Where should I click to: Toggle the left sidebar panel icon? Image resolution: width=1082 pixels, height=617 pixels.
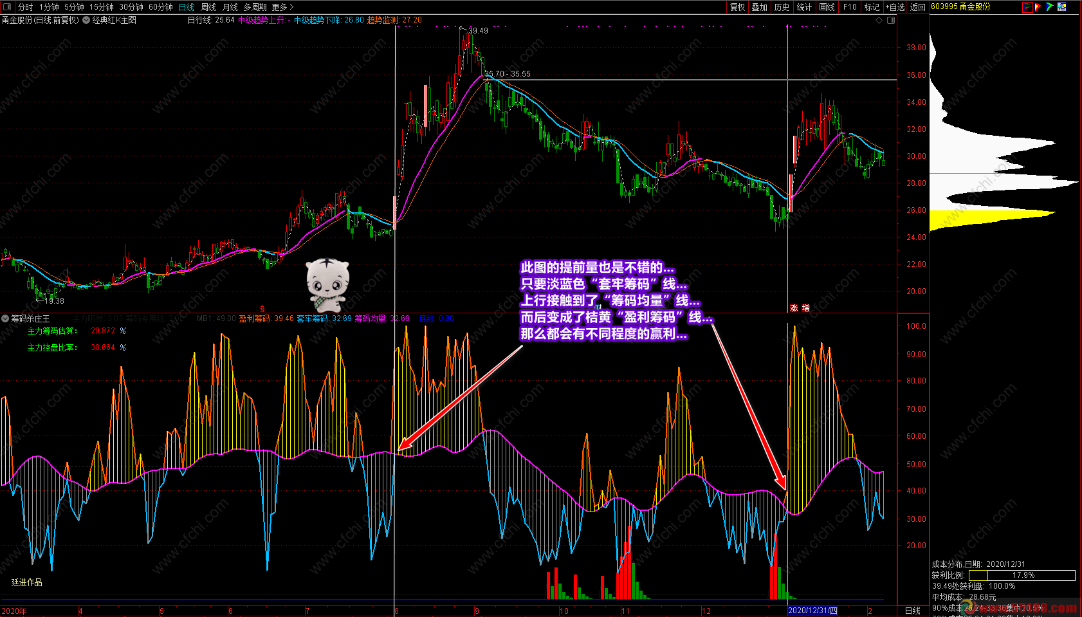pyautogui.click(x=7, y=7)
